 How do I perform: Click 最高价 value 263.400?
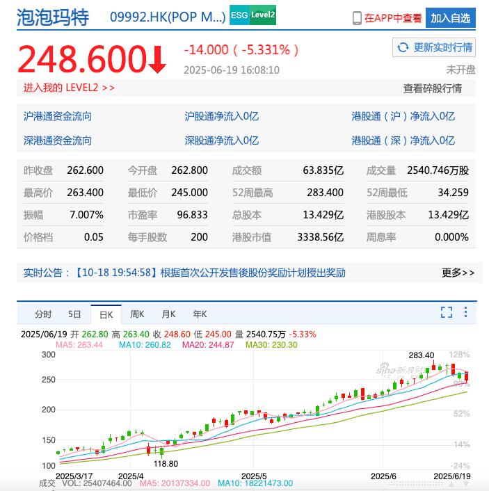(x=85, y=193)
